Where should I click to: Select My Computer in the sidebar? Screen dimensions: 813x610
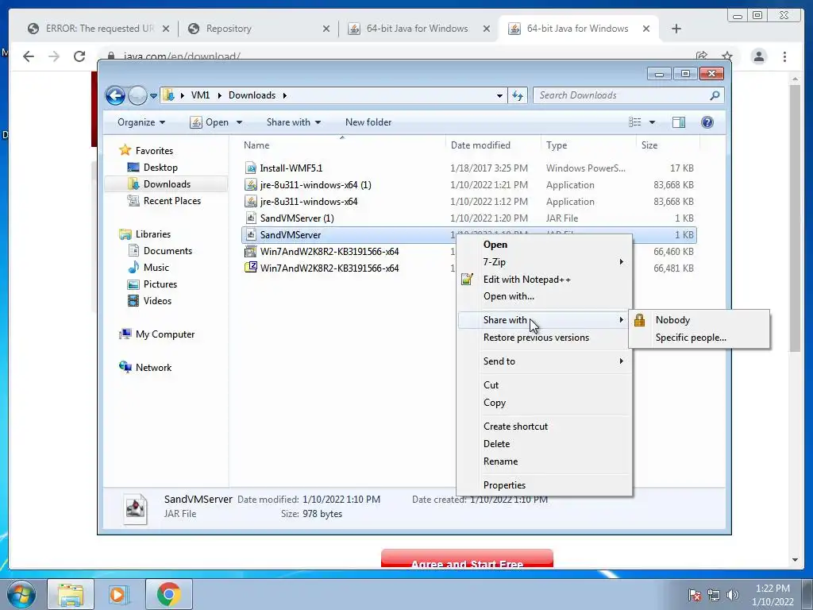[x=165, y=334]
